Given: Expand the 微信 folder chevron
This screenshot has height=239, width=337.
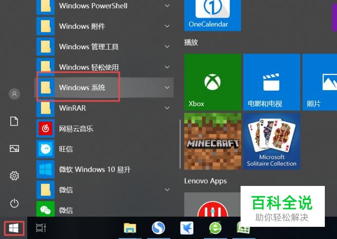Looking at the screenshot, I should tap(167, 190).
